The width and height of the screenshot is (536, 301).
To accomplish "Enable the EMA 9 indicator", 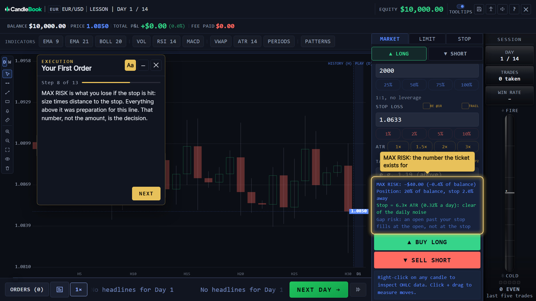I will point(51,42).
